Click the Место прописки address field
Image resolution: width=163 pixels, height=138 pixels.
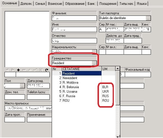(x=28, y=108)
